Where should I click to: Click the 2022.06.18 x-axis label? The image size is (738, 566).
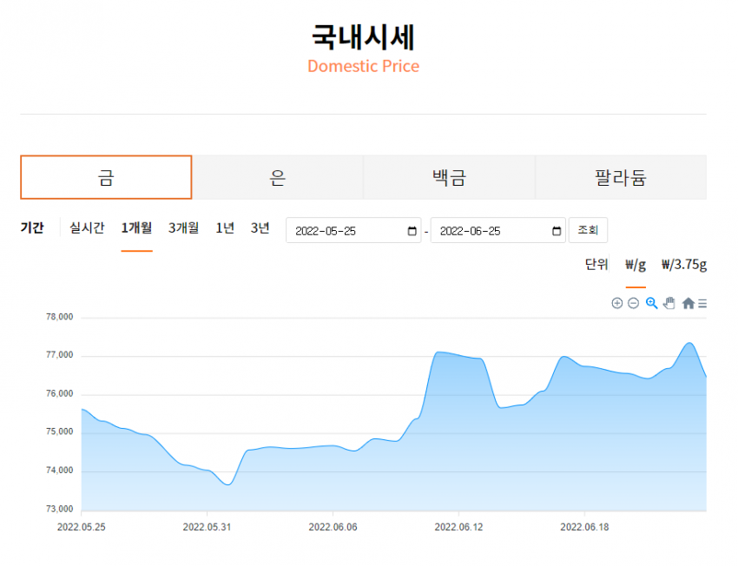(x=584, y=528)
